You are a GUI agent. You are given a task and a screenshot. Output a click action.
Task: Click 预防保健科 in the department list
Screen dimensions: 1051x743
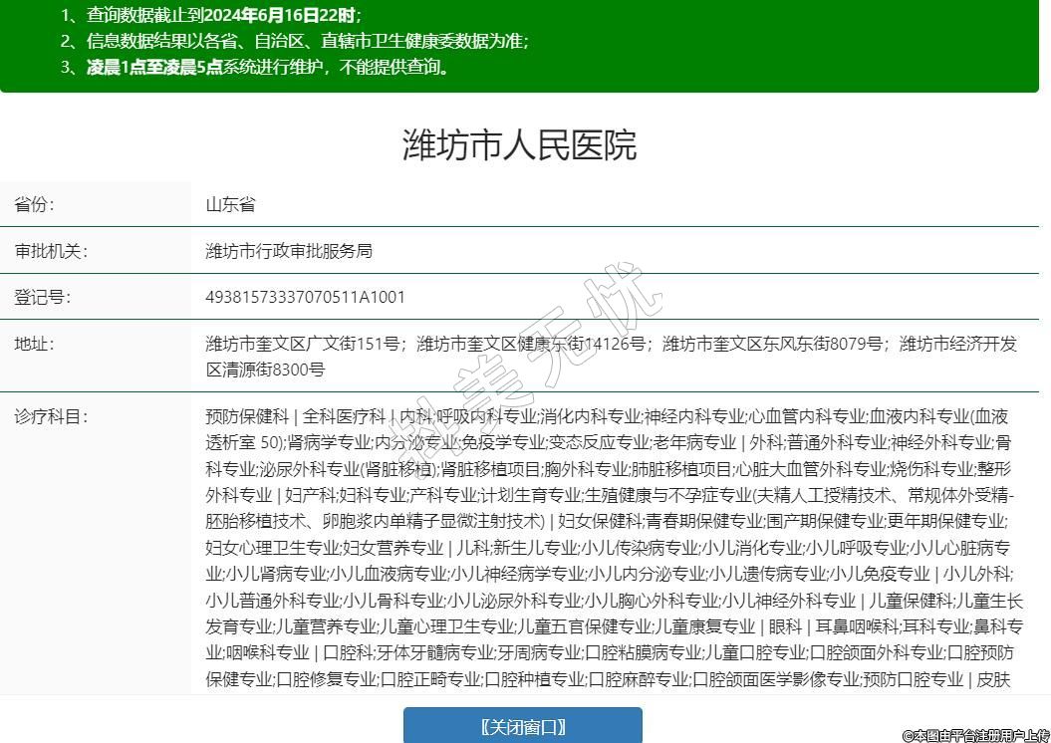[246, 416]
